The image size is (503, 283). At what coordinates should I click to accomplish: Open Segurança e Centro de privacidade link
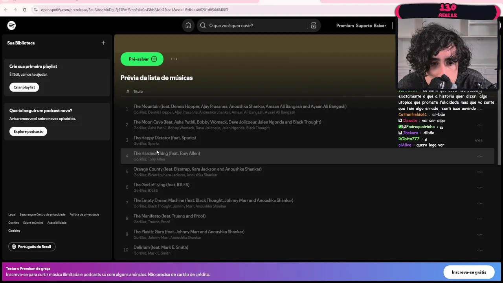[42, 215]
